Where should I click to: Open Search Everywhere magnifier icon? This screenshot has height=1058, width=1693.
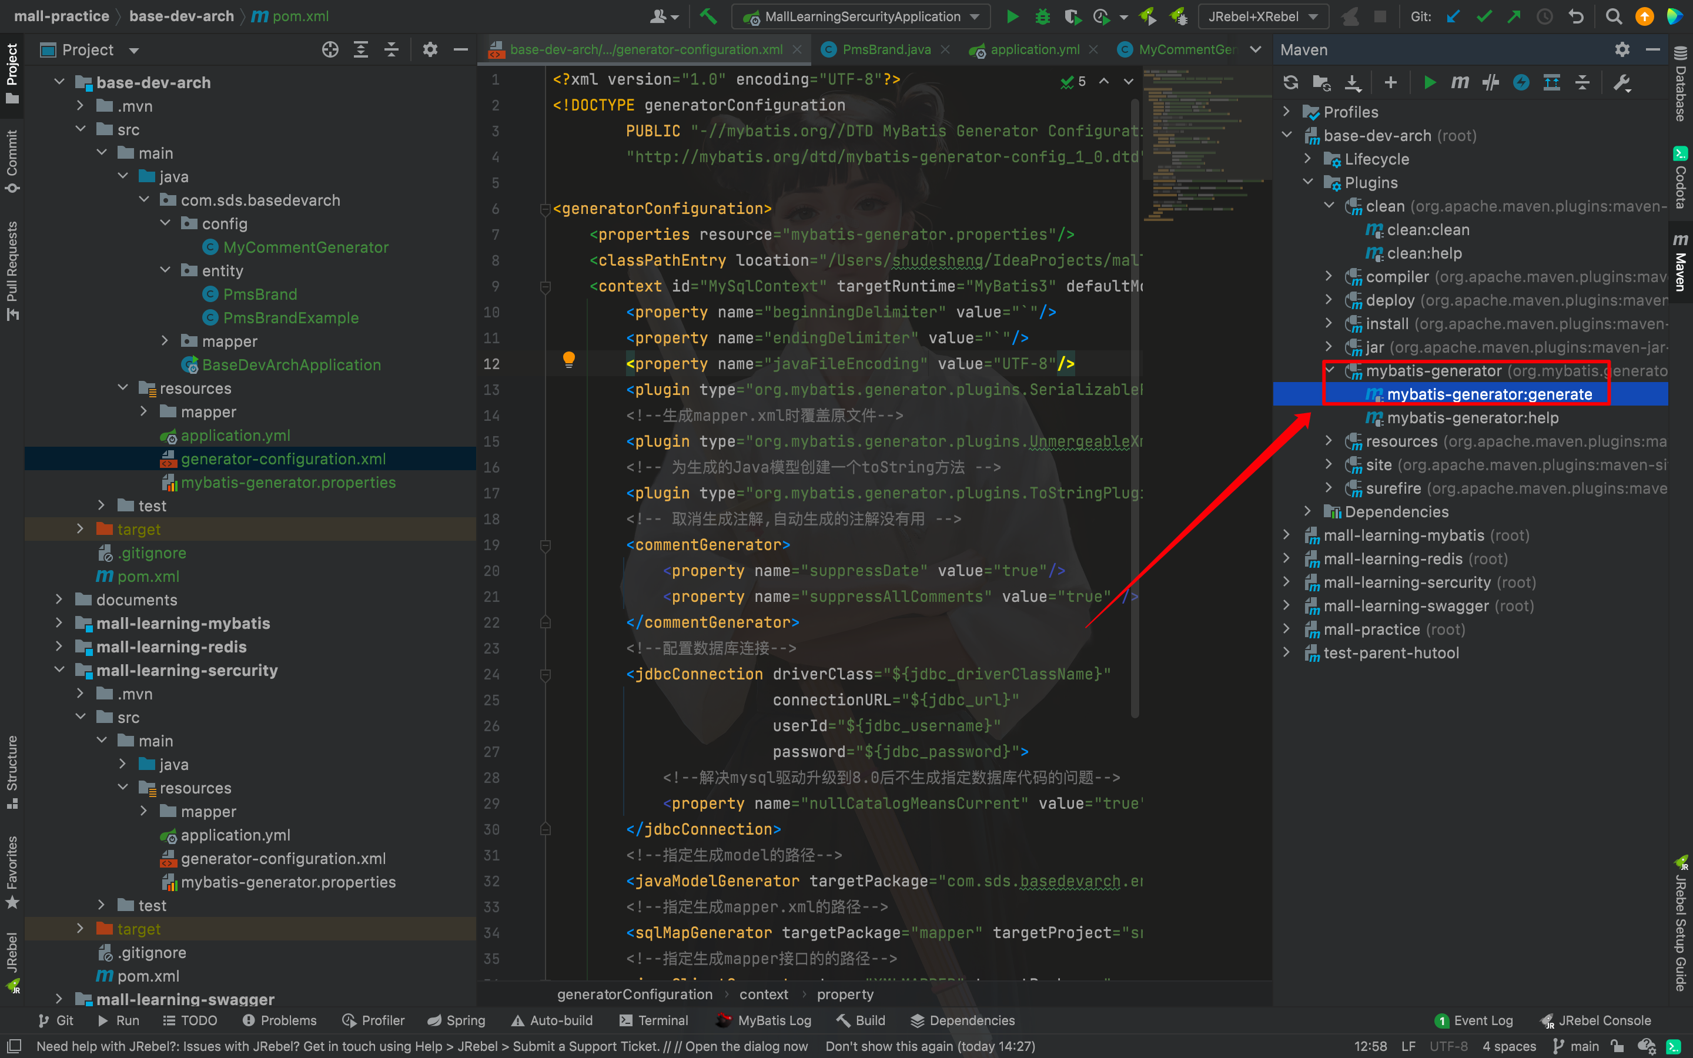coord(1613,16)
